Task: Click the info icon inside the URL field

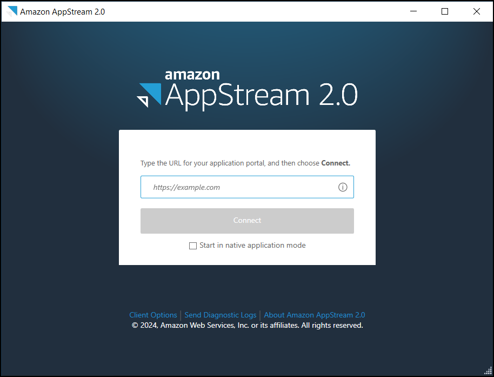Action: [x=343, y=187]
